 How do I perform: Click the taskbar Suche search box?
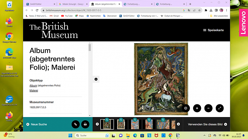[x=92, y=135]
